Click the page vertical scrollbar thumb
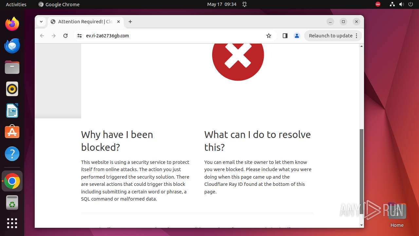 point(361,171)
